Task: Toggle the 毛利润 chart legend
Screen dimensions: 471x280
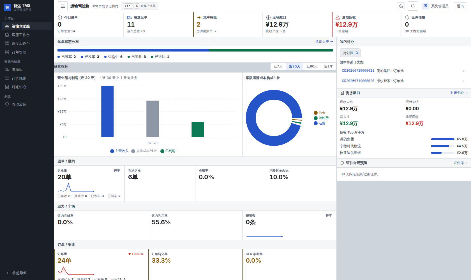Action: [x=168, y=151]
